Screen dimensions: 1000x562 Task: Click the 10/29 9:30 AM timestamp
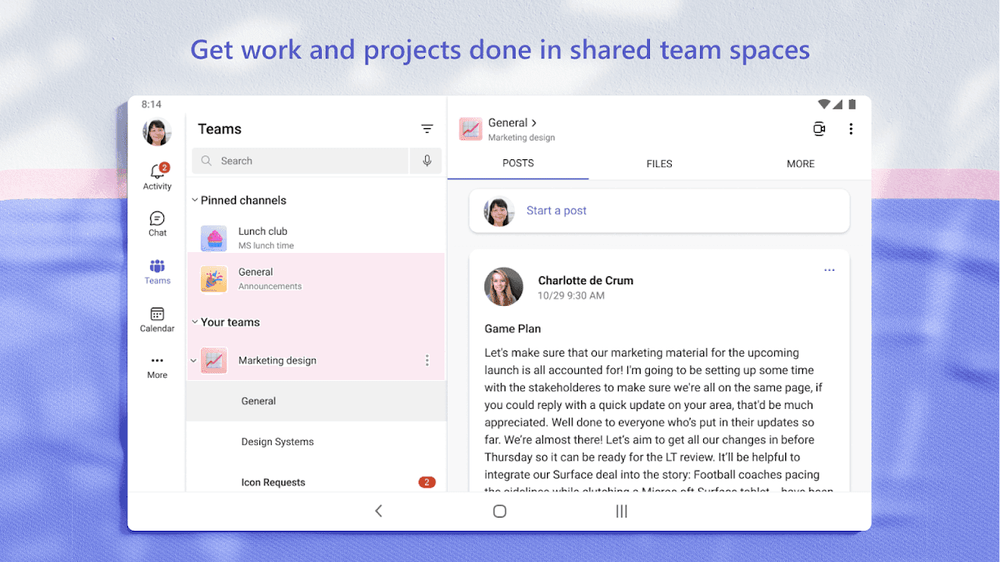pos(571,296)
